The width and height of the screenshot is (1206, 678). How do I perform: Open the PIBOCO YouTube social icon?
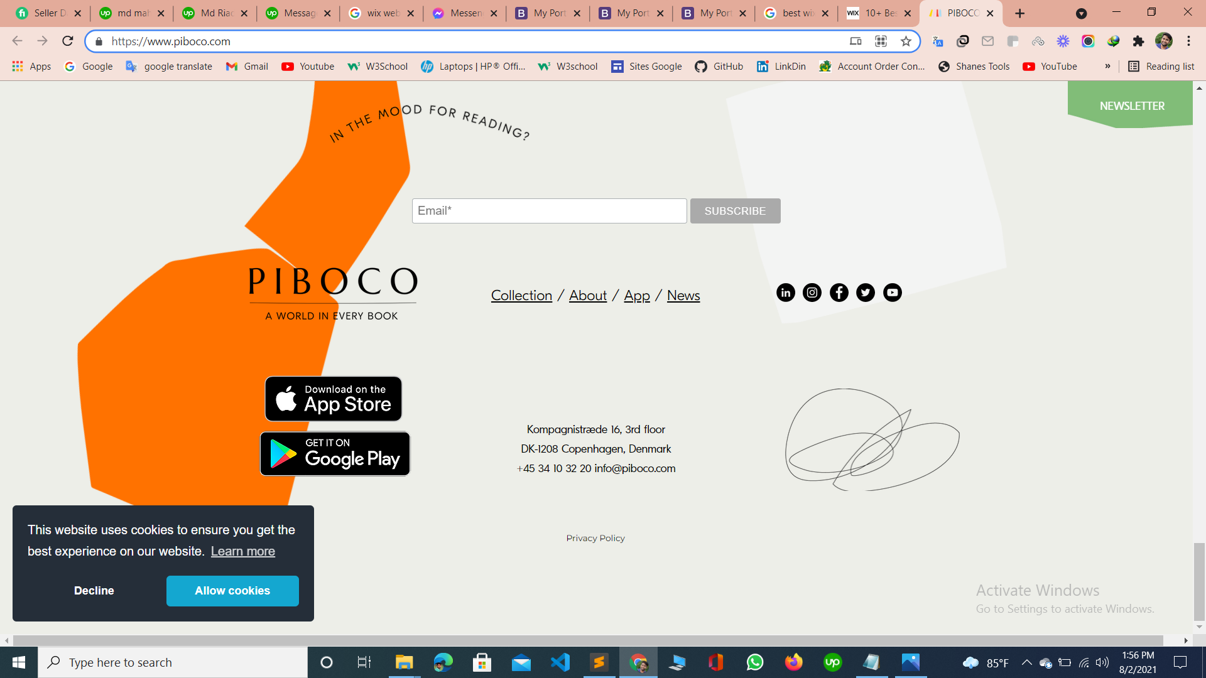click(893, 293)
